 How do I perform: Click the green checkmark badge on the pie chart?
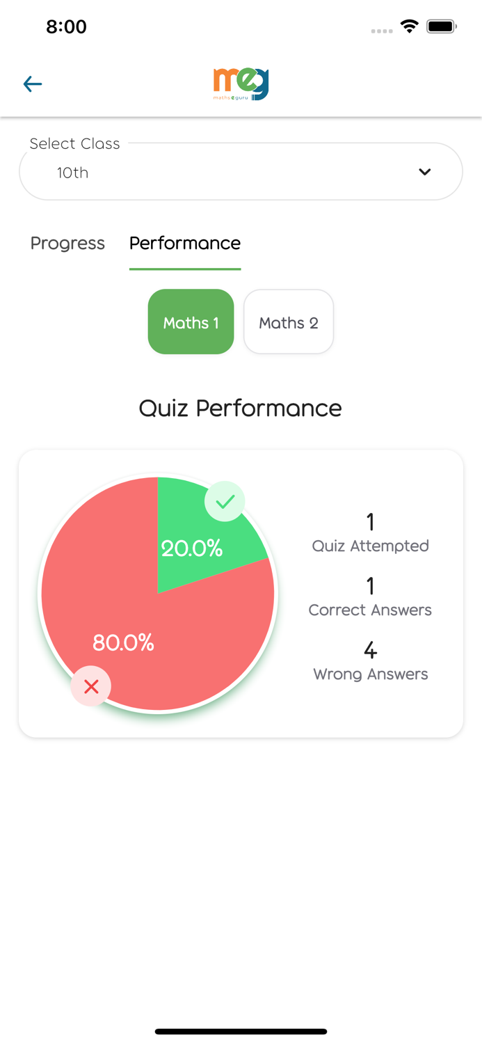click(x=225, y=501)
